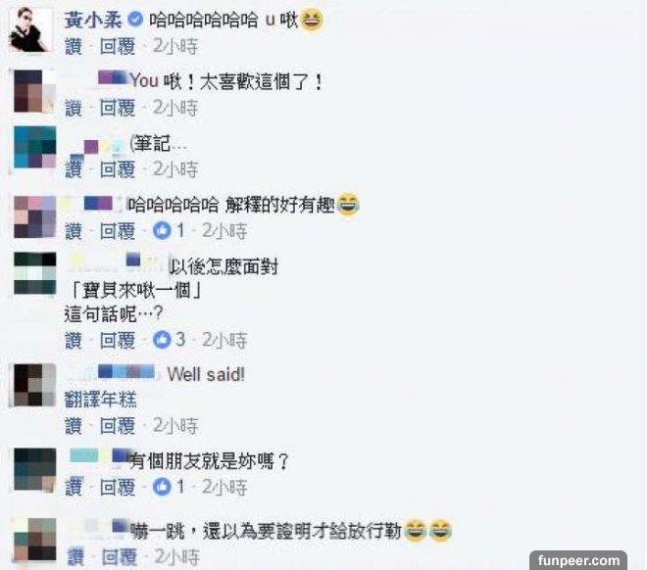Click thumbs-up icon on 有個朋友就是妳嗎 comment
Viewport: 647px width, 570px height.
(162, 487)
